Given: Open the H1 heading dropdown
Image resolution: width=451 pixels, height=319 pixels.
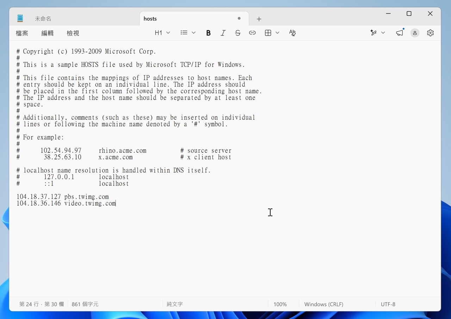Looking at the screenshot, I should (x=162, y=33).
